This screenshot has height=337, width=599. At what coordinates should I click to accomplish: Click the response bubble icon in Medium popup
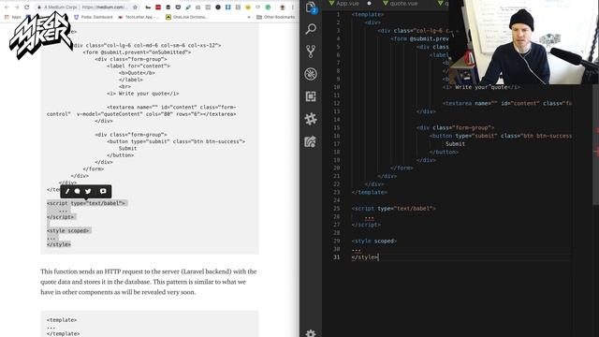(x=78, y=191)
